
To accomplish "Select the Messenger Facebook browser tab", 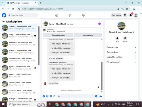I will point(22,3).
